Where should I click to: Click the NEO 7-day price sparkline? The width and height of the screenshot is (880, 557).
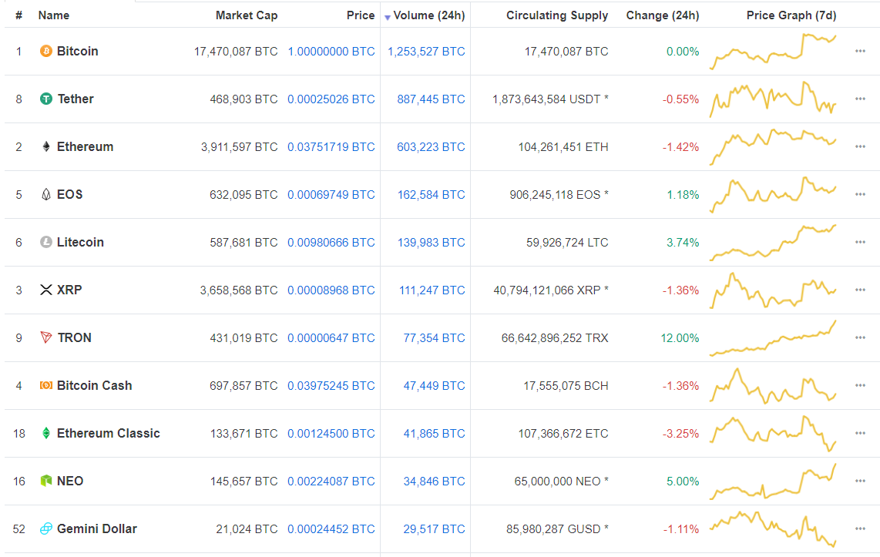click(x=773, y=482)
